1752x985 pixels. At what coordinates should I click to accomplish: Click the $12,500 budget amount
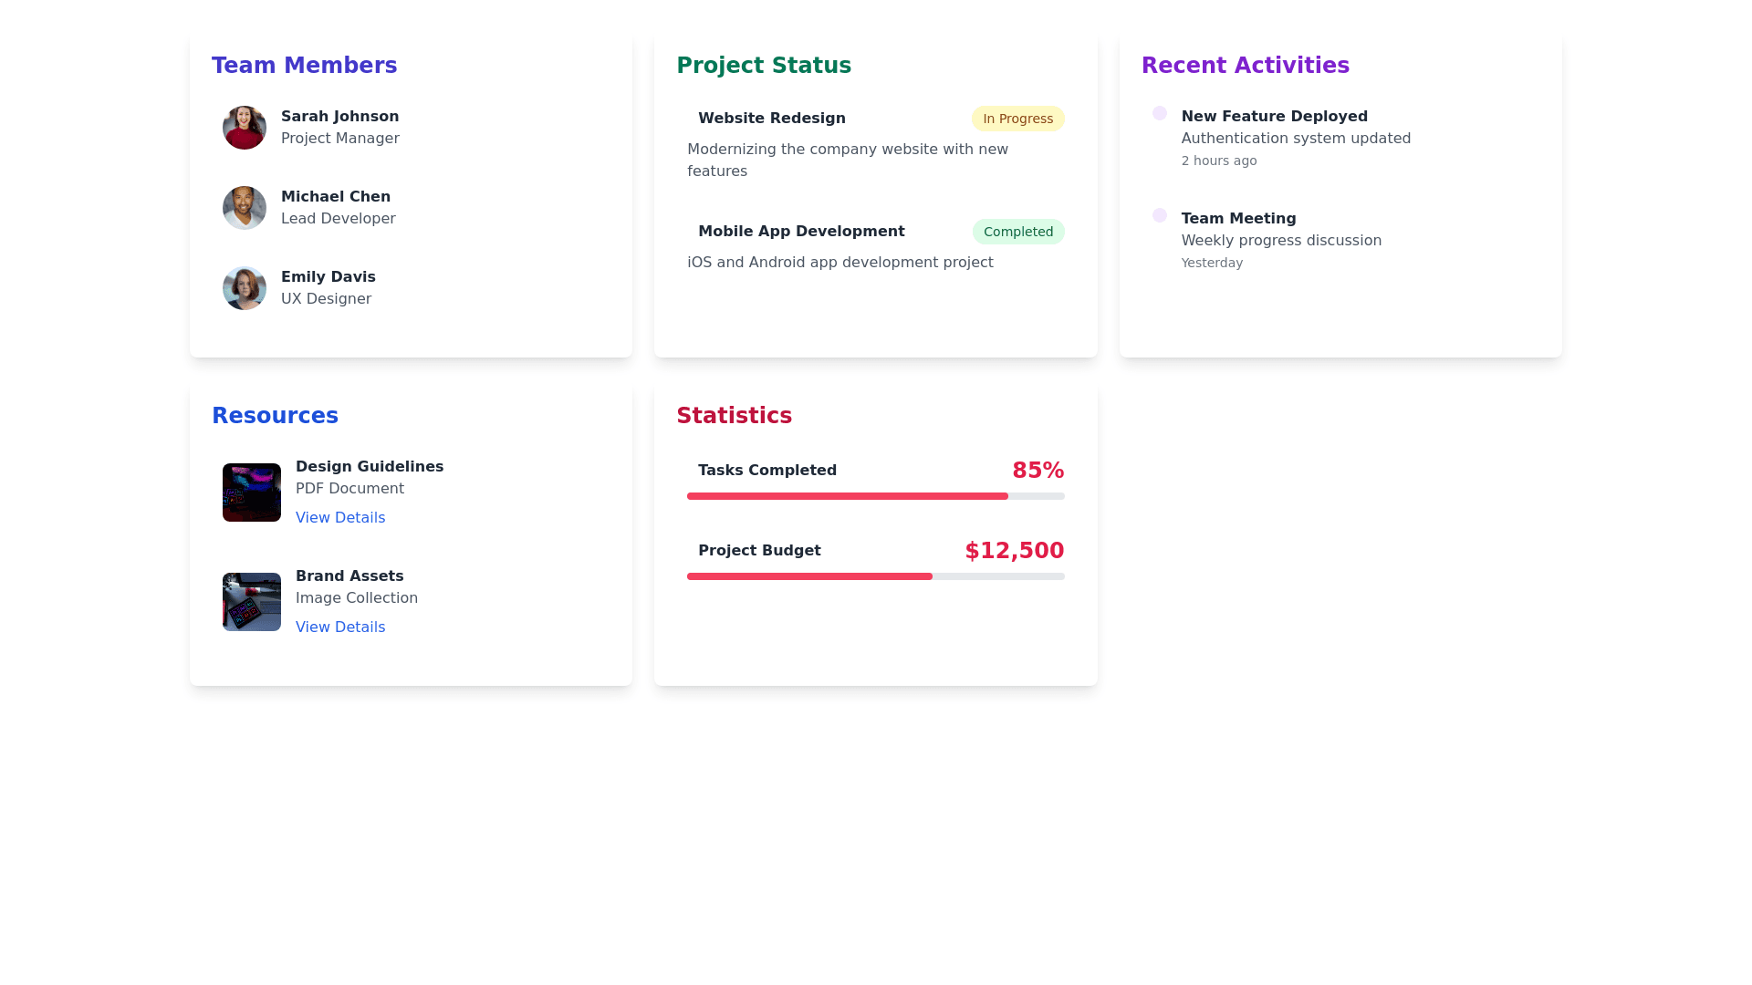1014,551
